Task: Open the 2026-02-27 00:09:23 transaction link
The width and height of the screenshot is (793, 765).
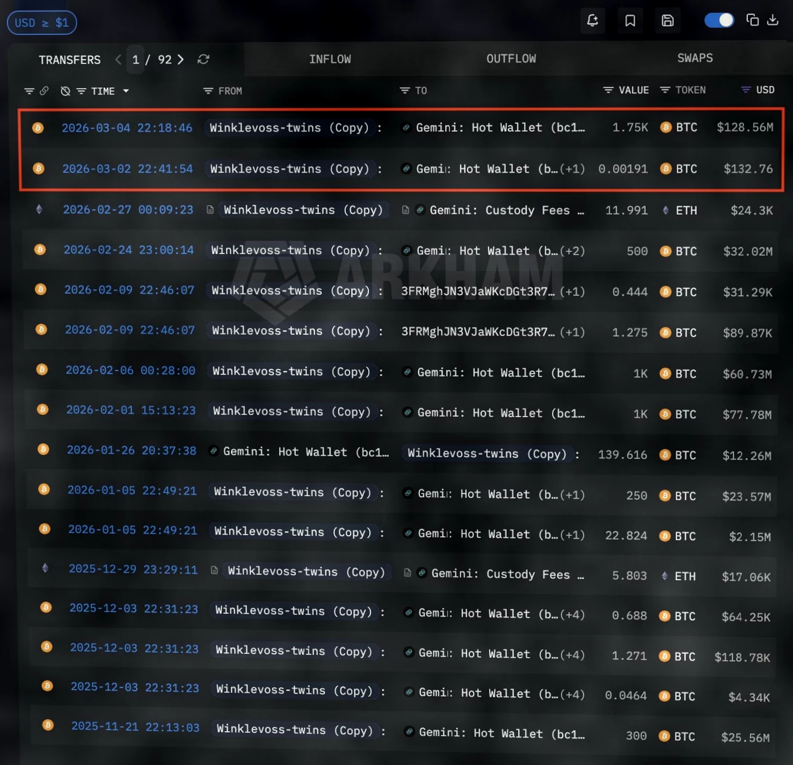Action: tap(128, 209)
